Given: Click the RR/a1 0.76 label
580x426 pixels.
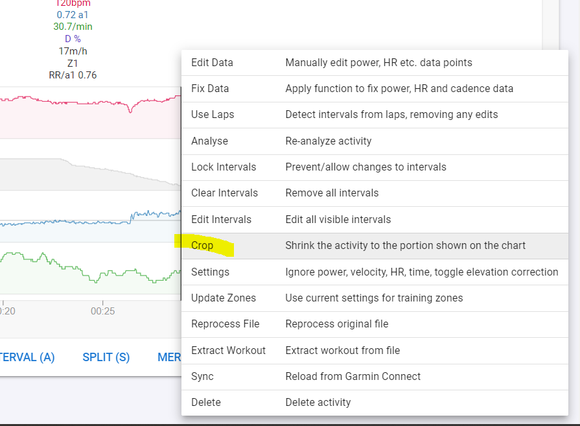Looking at the screenshot, I should pos(73,75).
